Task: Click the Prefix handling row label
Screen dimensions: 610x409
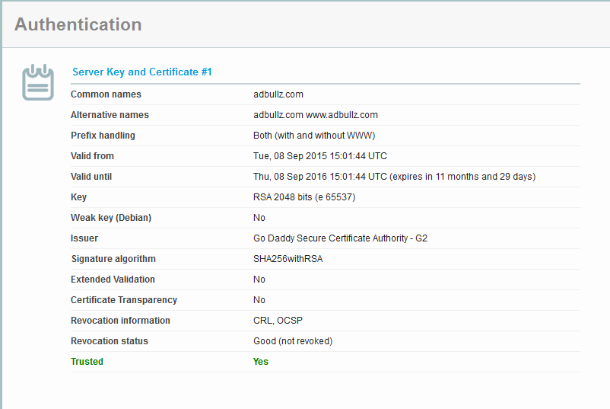Action: click(103, 136)
